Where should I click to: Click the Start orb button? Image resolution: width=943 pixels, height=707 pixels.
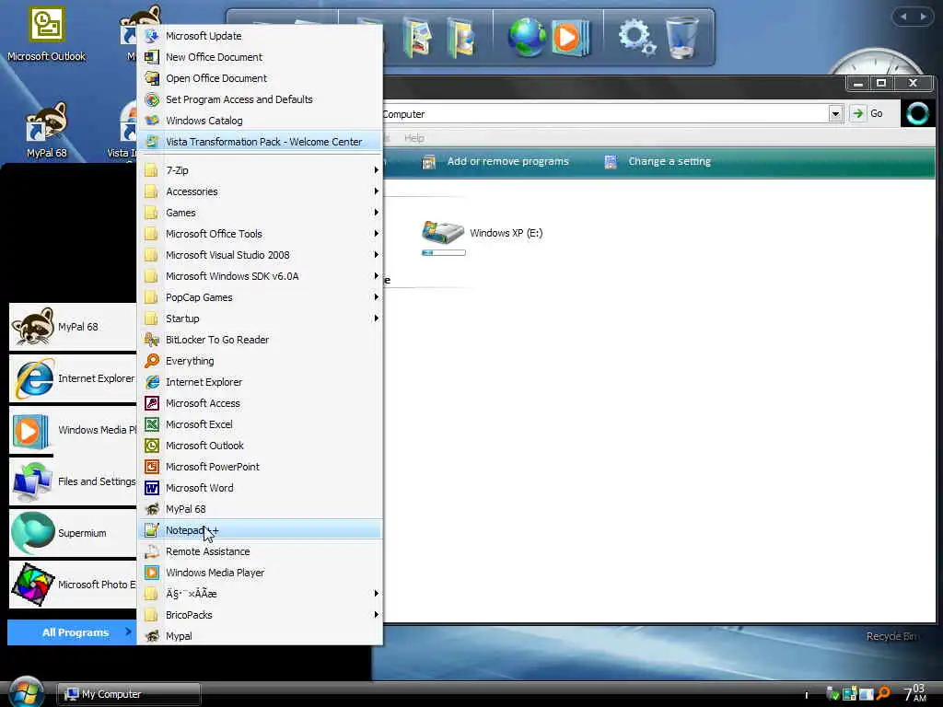[x=26, y=692]
